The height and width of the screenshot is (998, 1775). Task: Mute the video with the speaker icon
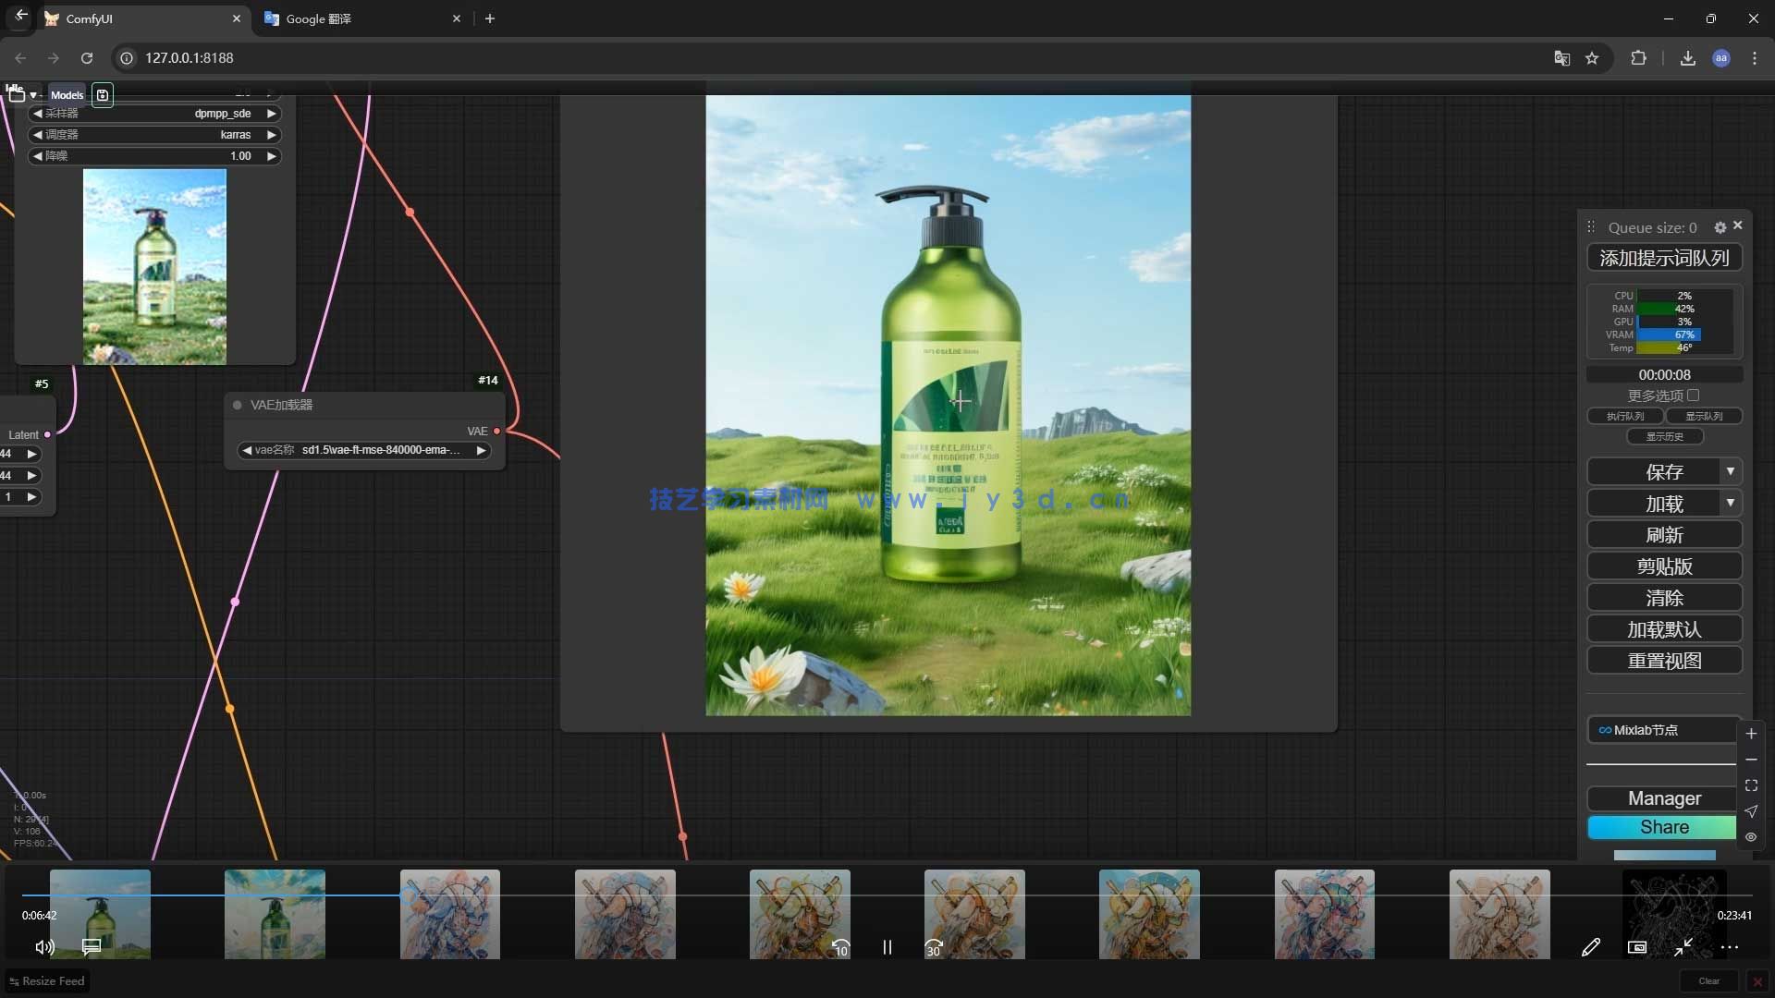(44, 947)
